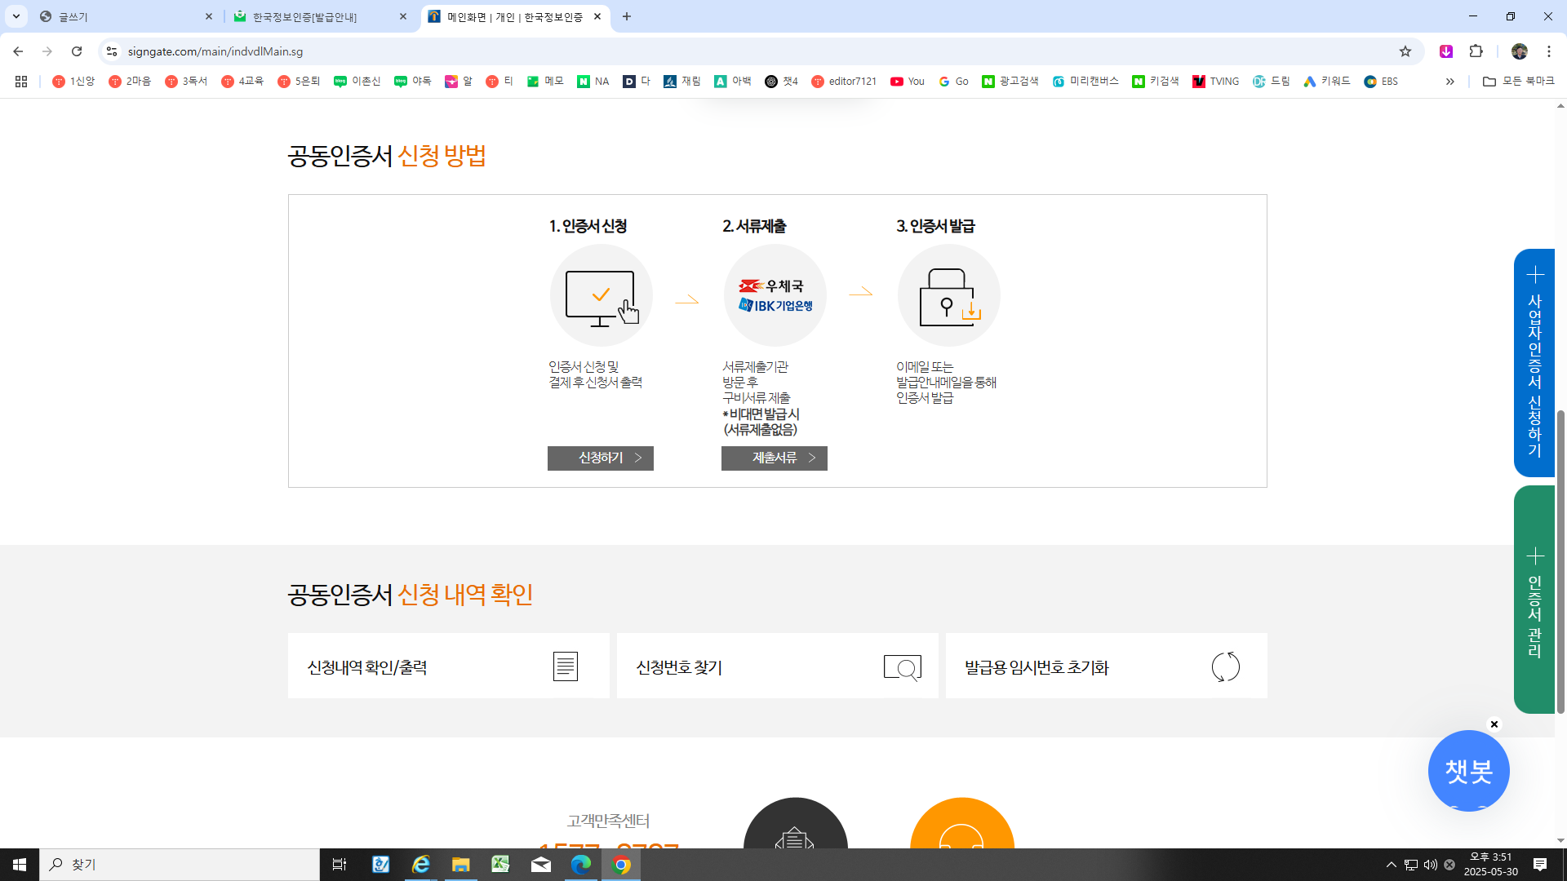This screenshot has height=881, width=1567.
Task: Click the lock icon for 인증서 발급
Action: (x=948, y=296)
